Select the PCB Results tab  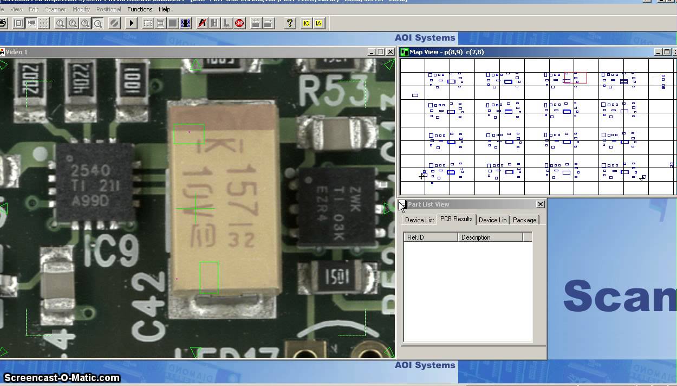point(456,219)
